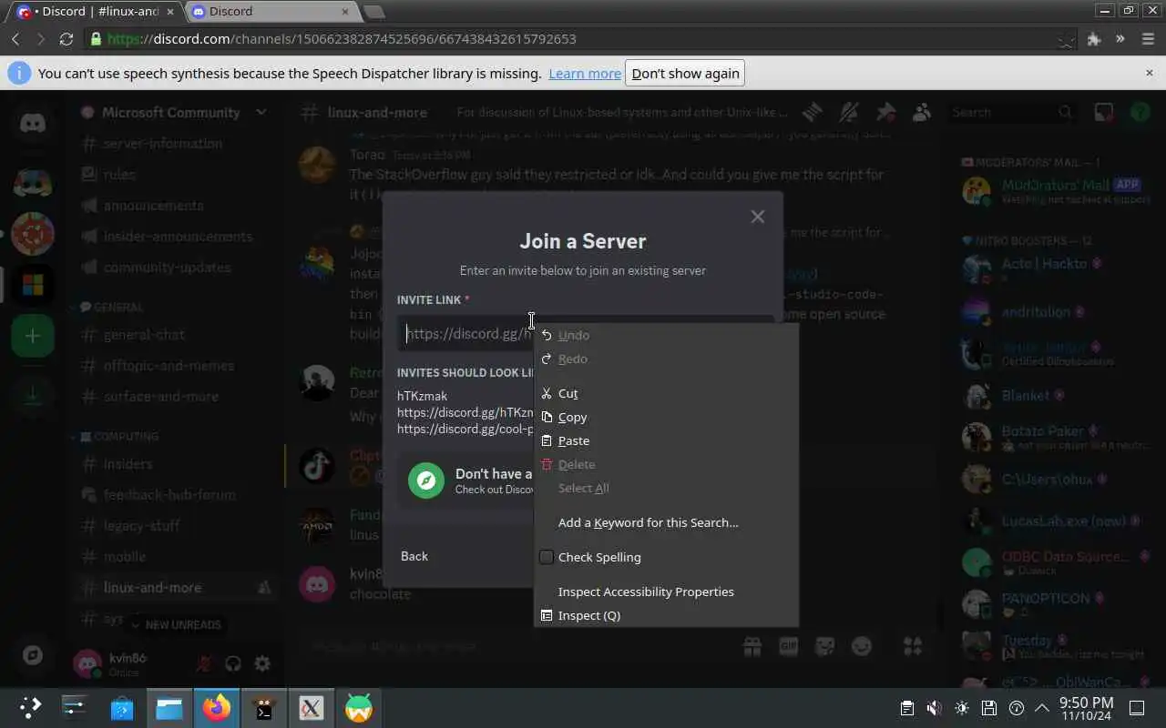The height and width of the screenshot is (728, 1166).
Task: Open the legacy-stuff channel
Action: click(176, 526)
